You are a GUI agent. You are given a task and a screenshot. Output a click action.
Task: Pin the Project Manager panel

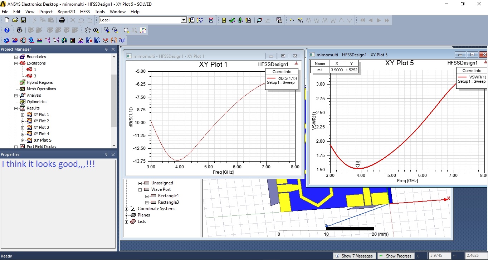106,49
